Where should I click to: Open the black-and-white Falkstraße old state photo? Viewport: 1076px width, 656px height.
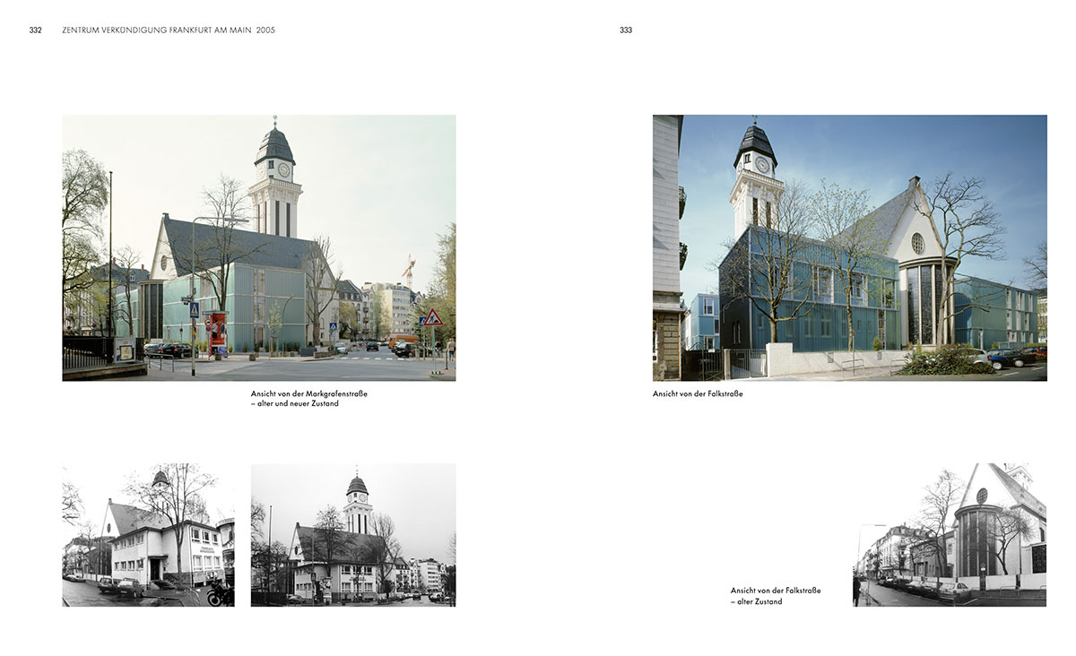(949, 534)
